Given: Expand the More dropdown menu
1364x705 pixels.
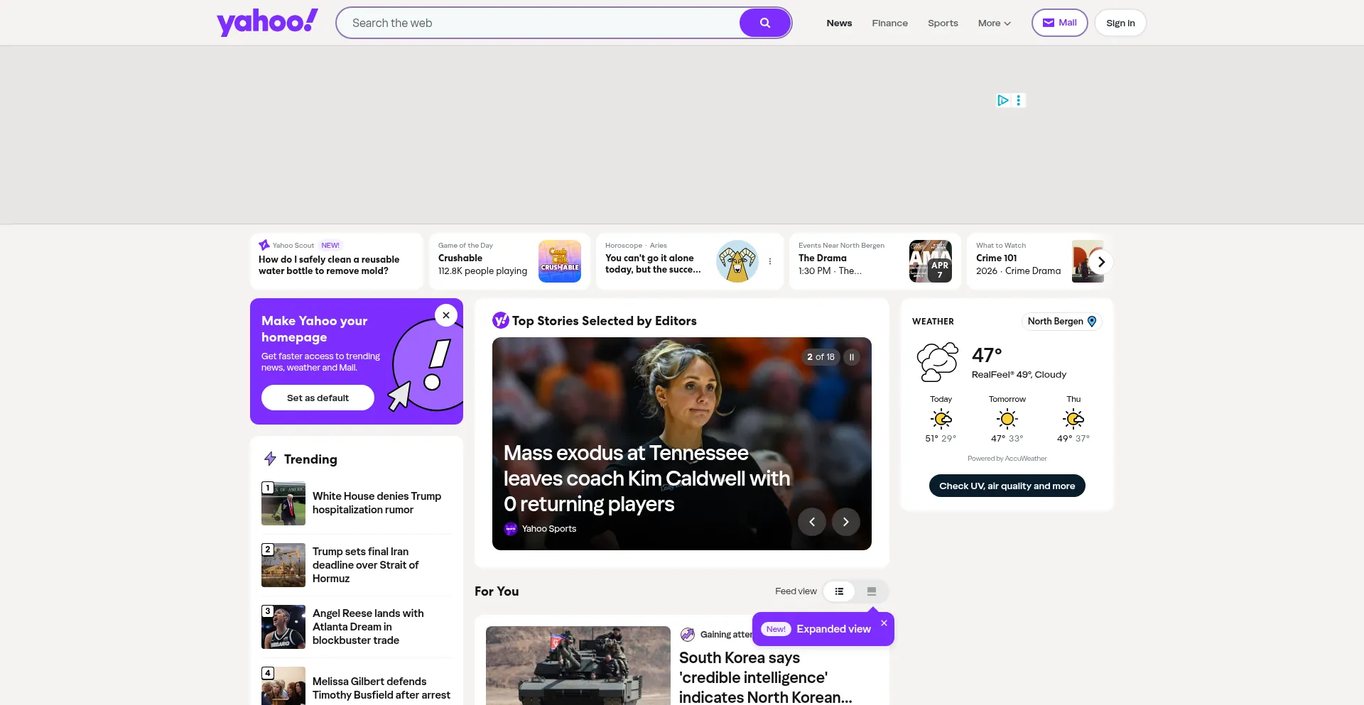Looking at the screenshot, I should coord(994,23).
